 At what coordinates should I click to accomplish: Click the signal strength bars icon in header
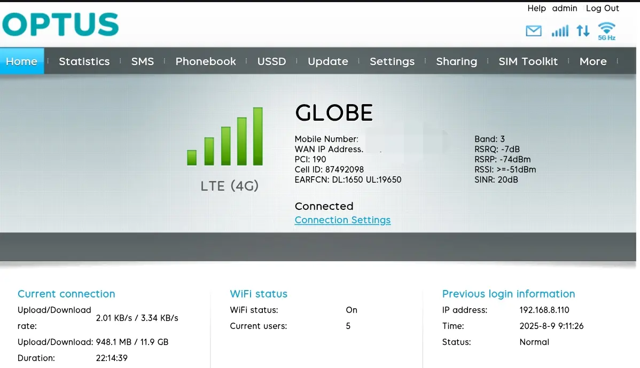[x=559, y=31]
